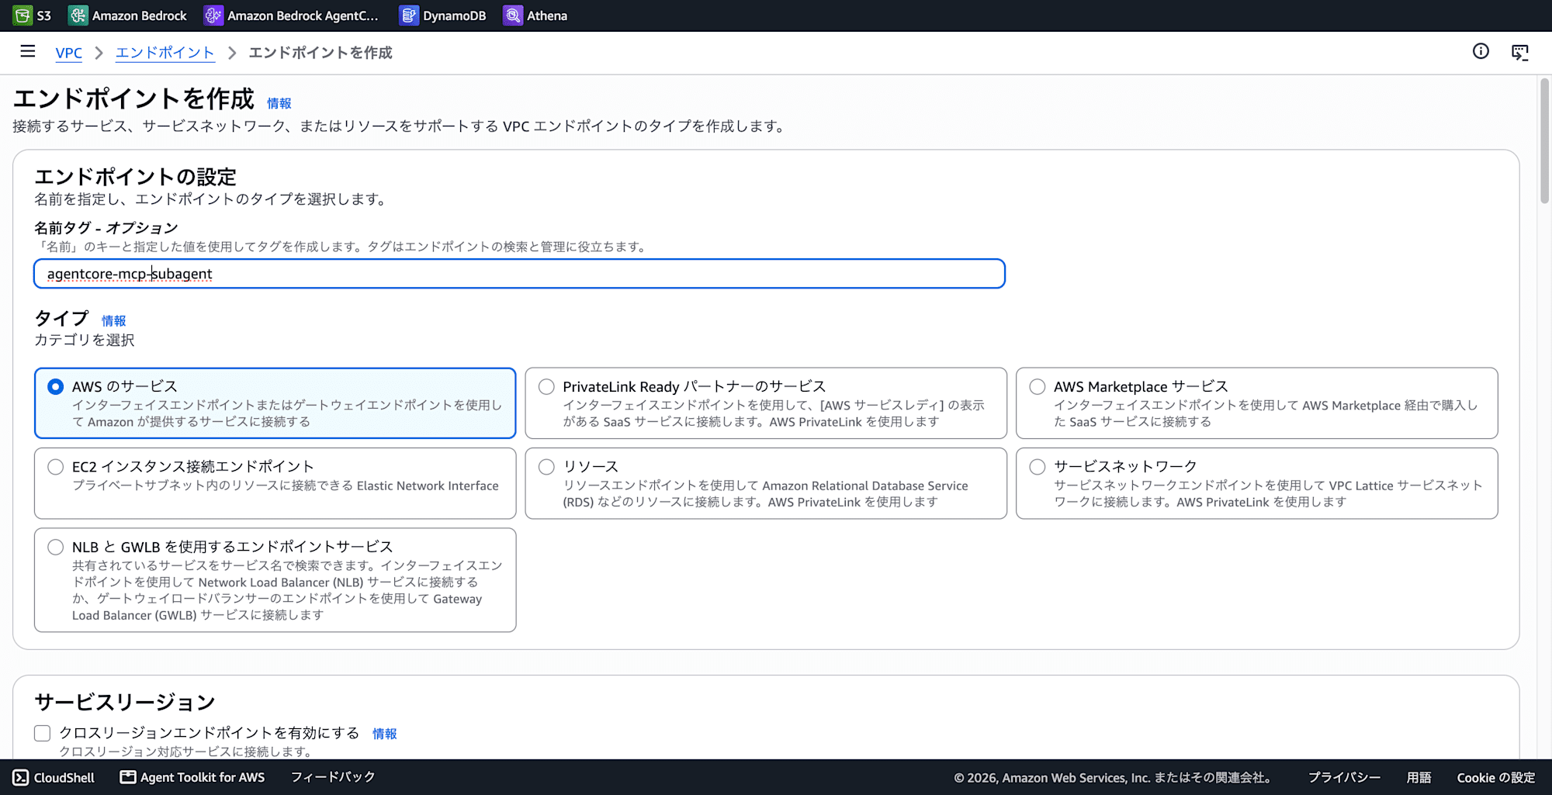Select the PrivateLink Ready パートナーのサービス radio
The width and height of the screenshot is (1552, 795).
(x=546, y=386)
